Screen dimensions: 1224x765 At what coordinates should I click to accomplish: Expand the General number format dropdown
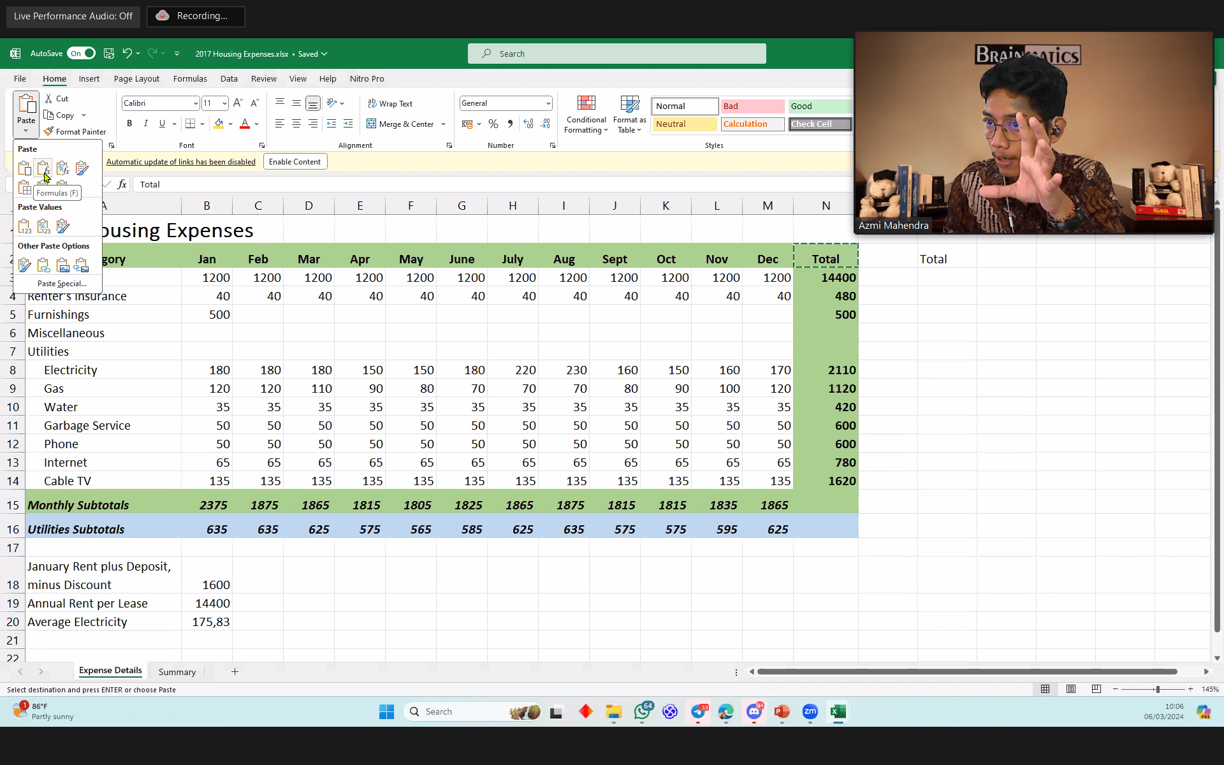(548, 103)
